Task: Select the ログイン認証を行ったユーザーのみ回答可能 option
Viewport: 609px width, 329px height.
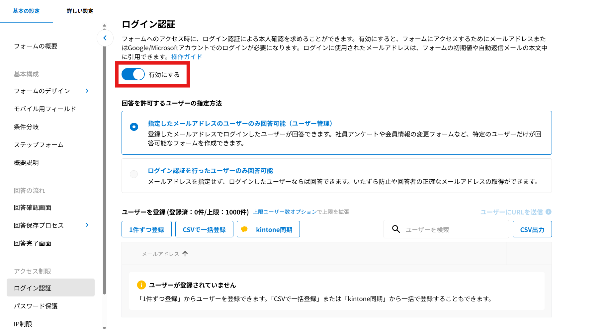Action: coord(134,174)
